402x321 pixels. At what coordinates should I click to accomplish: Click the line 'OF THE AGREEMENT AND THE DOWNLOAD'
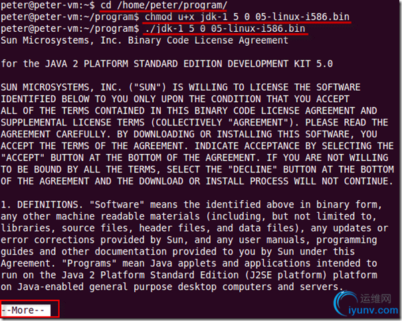[x=197, y=181]
